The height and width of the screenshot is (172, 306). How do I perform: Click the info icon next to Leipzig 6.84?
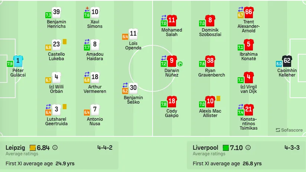(x=55, y=147)
